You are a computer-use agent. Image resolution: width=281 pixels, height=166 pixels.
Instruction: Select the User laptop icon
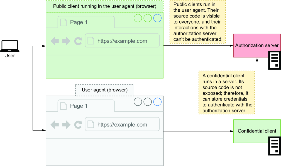[10, 46]
